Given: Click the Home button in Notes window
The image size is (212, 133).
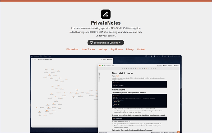Looking at the screenshot, I should (x=165, y=66).
